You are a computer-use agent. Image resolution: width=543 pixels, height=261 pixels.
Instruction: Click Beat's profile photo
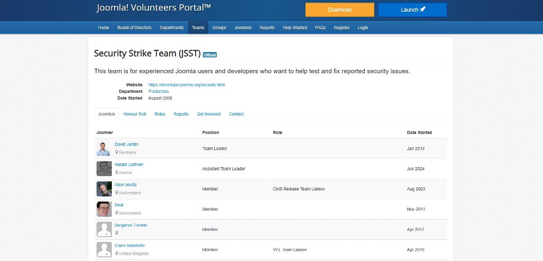click(104, 210)
